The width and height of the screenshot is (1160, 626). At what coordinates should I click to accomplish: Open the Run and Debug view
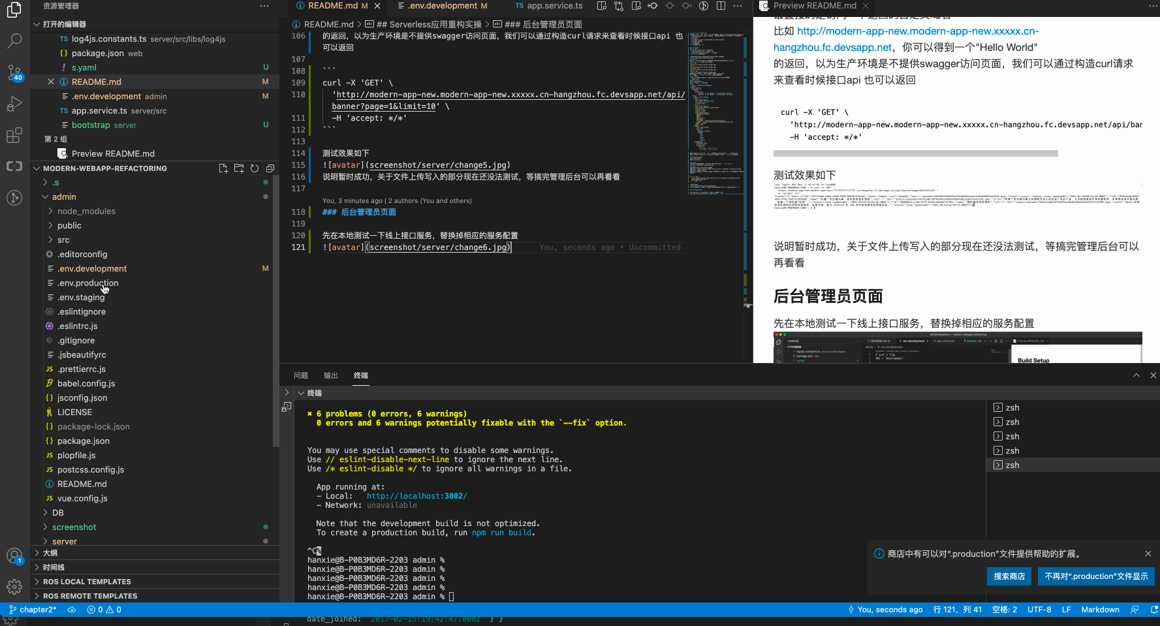point(14,104)
